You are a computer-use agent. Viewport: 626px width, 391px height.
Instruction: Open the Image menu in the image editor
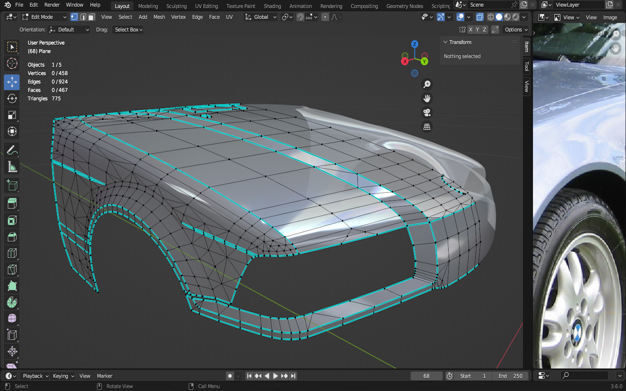click(x=610, y=17)
